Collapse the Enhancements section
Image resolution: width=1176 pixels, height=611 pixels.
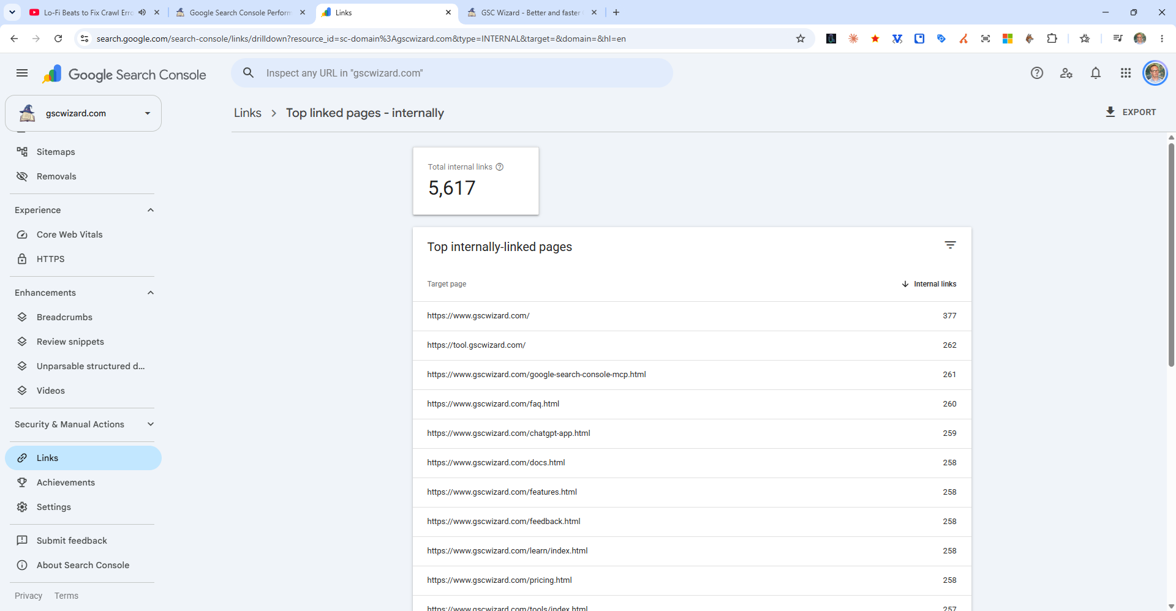(151, 293)
